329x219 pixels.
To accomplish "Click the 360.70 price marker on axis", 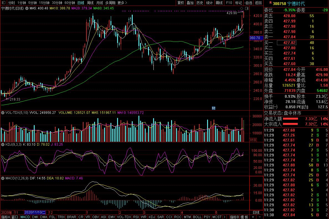I will [x=255, y=38].
